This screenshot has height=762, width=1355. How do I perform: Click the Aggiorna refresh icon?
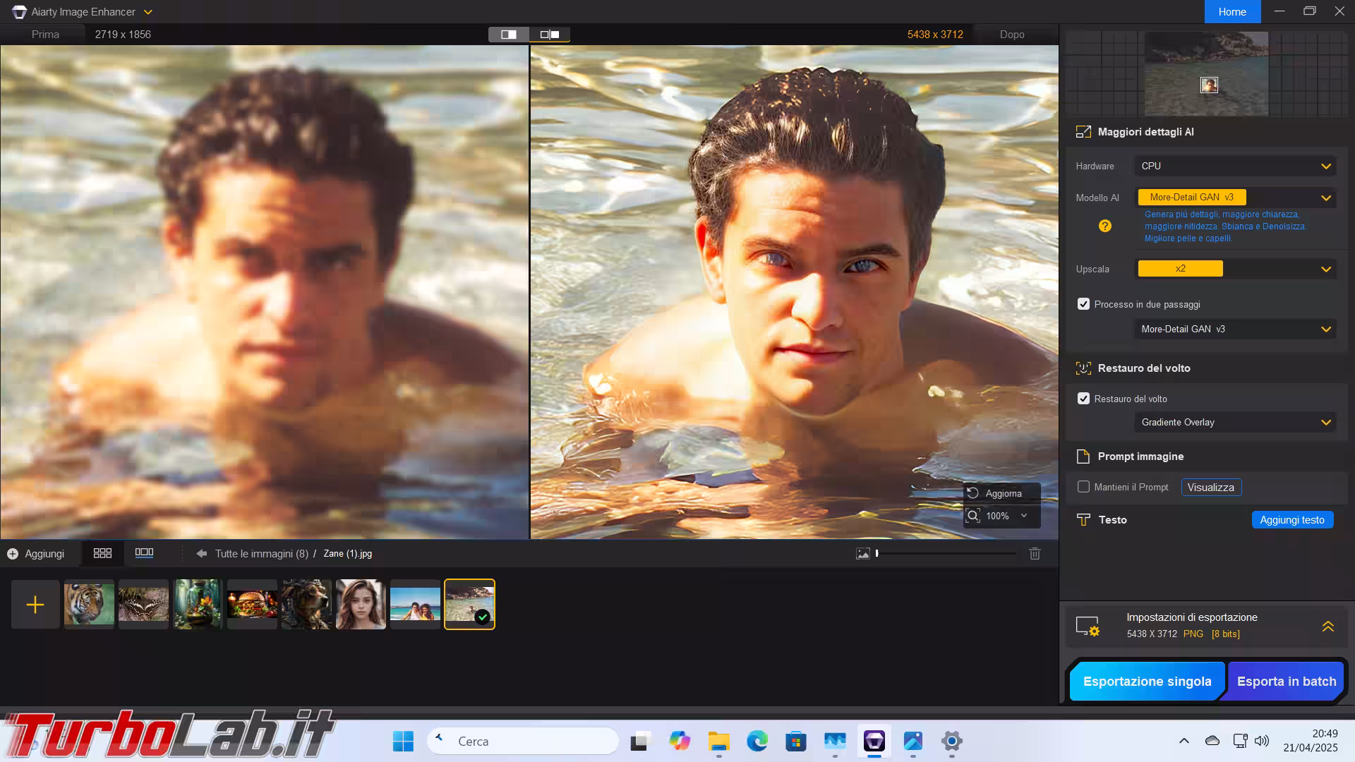[973, 493]
